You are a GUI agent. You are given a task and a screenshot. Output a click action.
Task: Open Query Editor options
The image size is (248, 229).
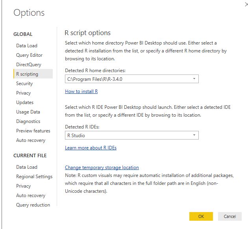pyautogui.click(x=29, y=55)
